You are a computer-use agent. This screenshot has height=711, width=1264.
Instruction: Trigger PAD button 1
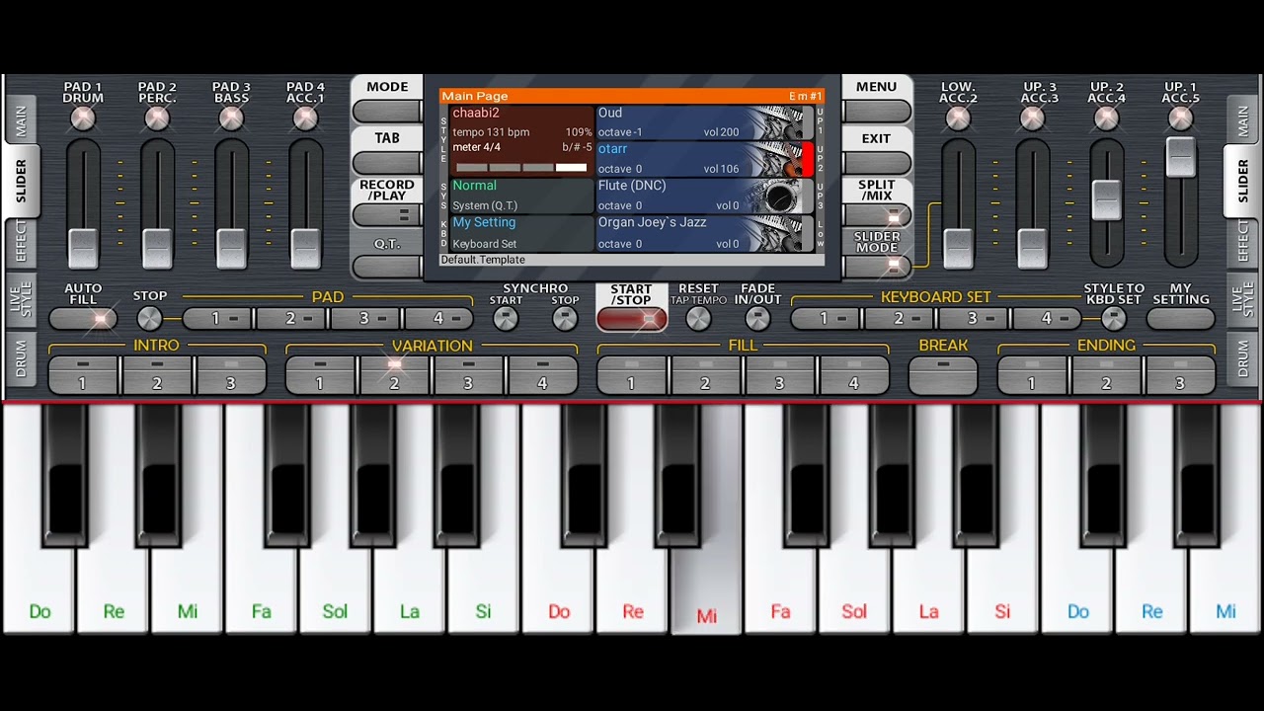[218, 318]
